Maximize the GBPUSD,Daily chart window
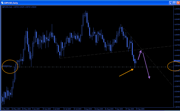This screenshot has height=111, width=180. [x=175, y=3]
